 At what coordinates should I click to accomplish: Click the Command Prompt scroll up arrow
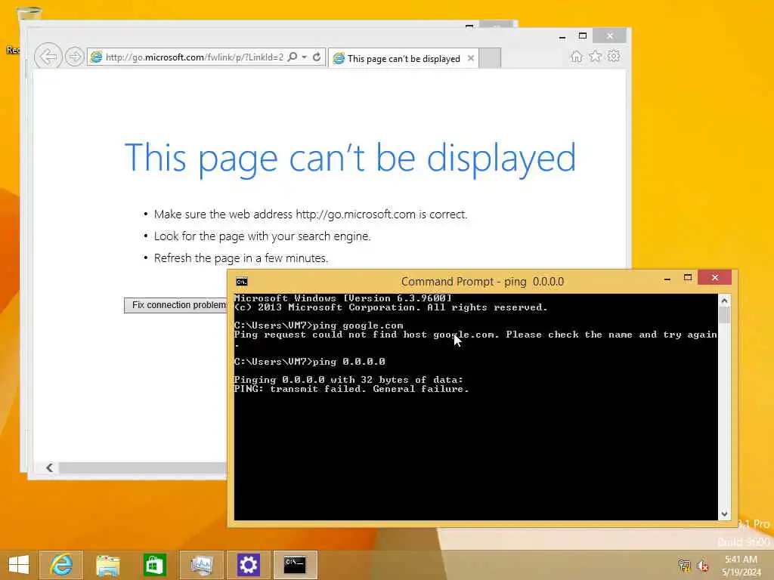click(724, 300)
